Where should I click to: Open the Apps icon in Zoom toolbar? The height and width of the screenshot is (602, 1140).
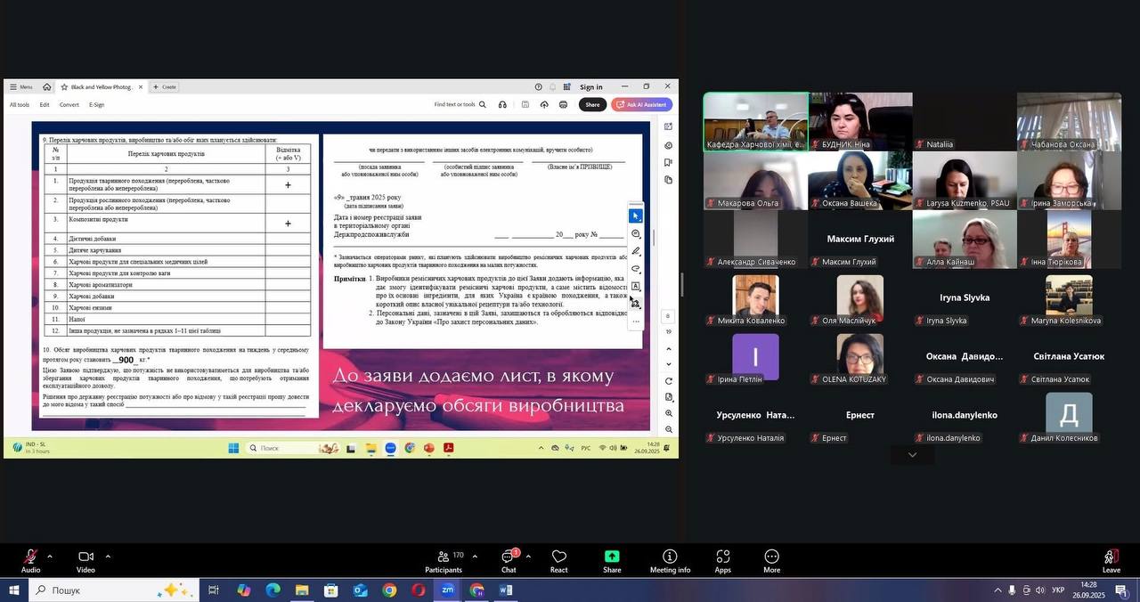[x=722, y=560]
